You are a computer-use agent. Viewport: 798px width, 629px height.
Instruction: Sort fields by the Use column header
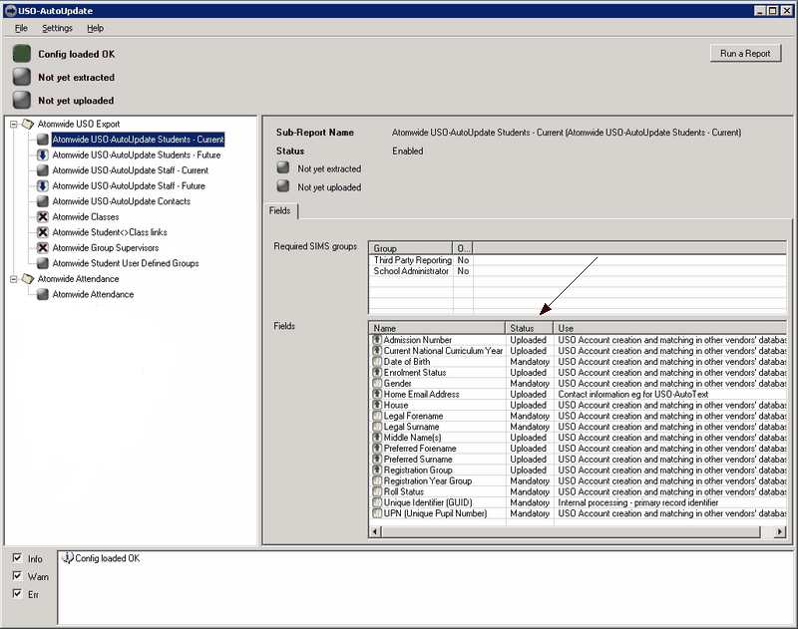coord(669,328)
